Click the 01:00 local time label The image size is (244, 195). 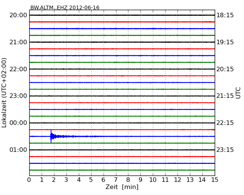tap(18, 150)
